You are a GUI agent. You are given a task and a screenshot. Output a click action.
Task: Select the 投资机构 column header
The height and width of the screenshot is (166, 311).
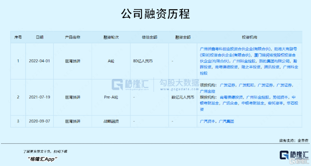tap(249, 37)
